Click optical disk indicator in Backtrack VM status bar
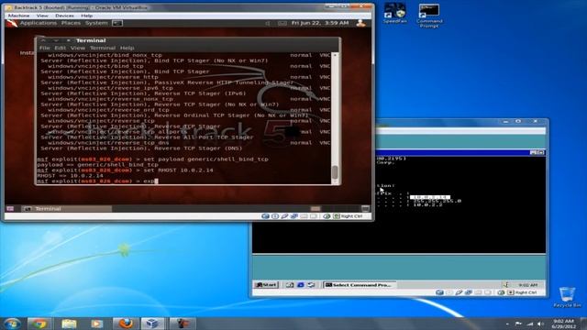This screenshot has width=587, height=330. tap(275, 216)
